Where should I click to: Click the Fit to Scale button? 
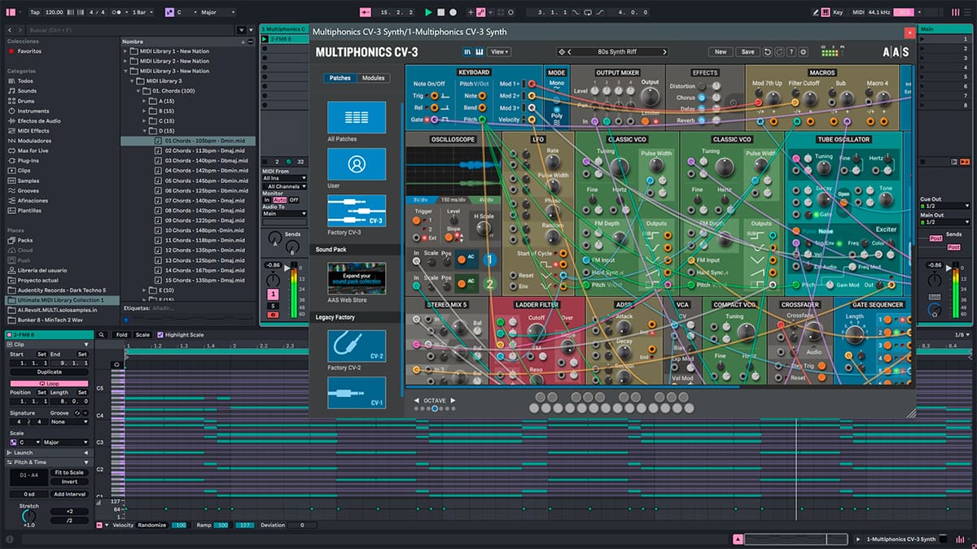pyautogui.click(x=69, y=473)
